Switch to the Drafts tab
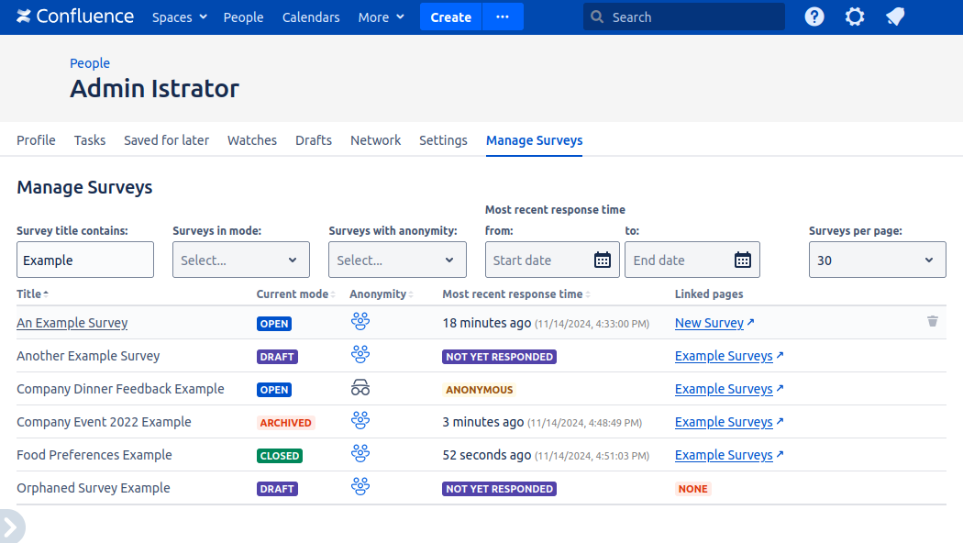 314,140
